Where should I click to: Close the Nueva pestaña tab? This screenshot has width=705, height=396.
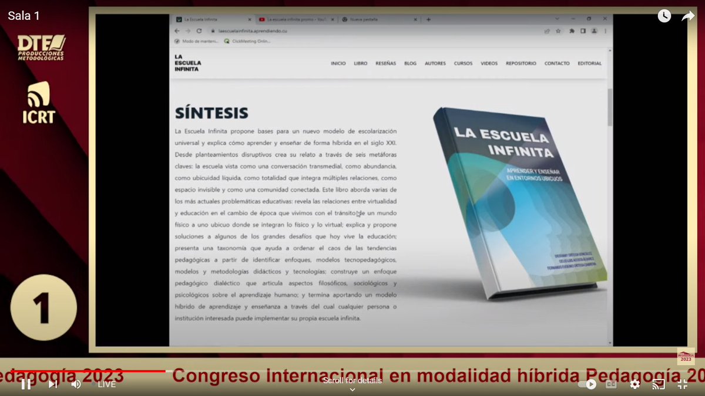point(415,19)
